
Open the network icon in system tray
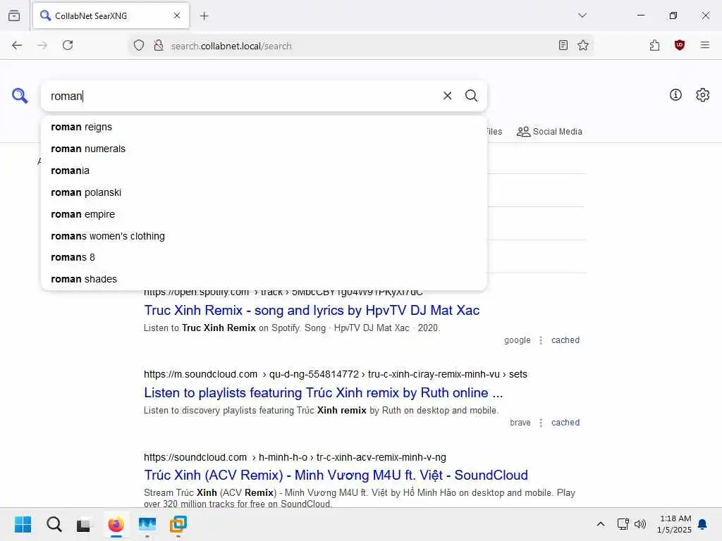[x=623, y=524]
